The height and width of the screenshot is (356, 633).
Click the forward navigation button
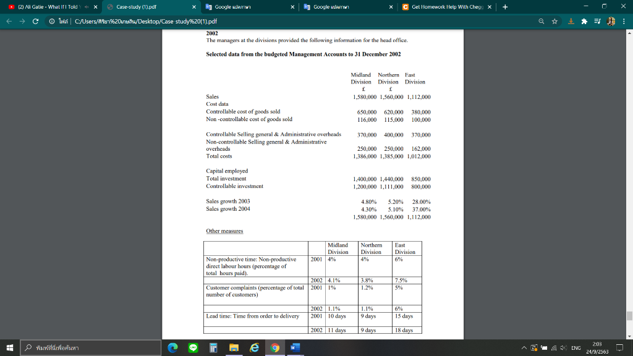click(x=22, y=20)
